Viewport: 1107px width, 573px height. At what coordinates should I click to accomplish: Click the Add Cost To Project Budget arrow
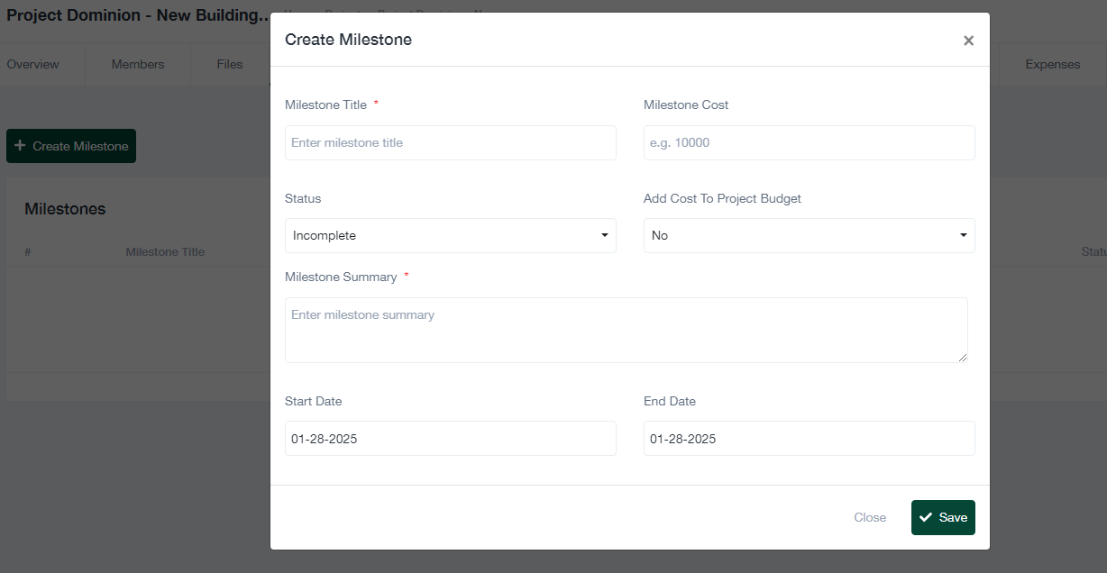click(x=963, y=235)
